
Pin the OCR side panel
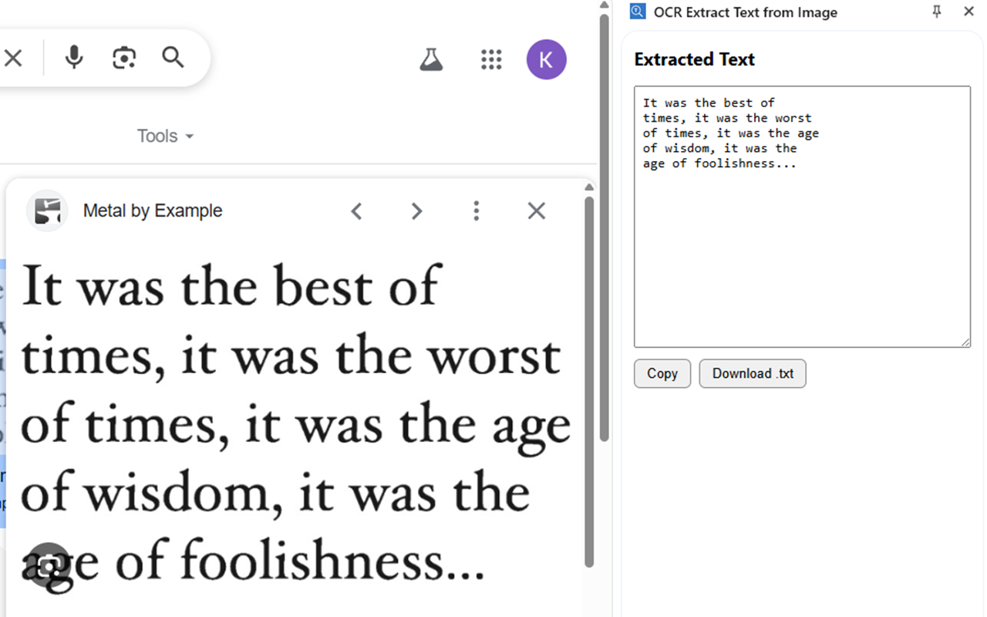click(937, 12)
